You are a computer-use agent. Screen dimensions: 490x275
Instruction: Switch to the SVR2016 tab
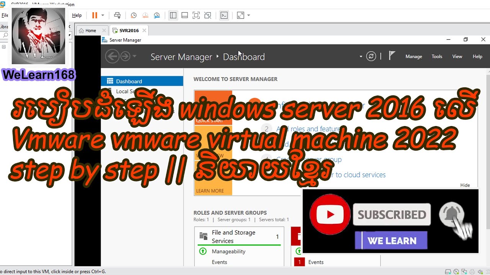(x=129, y=31)
